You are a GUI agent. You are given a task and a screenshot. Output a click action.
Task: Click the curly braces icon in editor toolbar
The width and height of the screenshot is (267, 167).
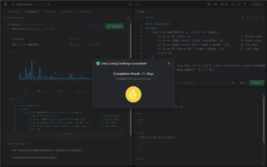[x=253, y=18]
